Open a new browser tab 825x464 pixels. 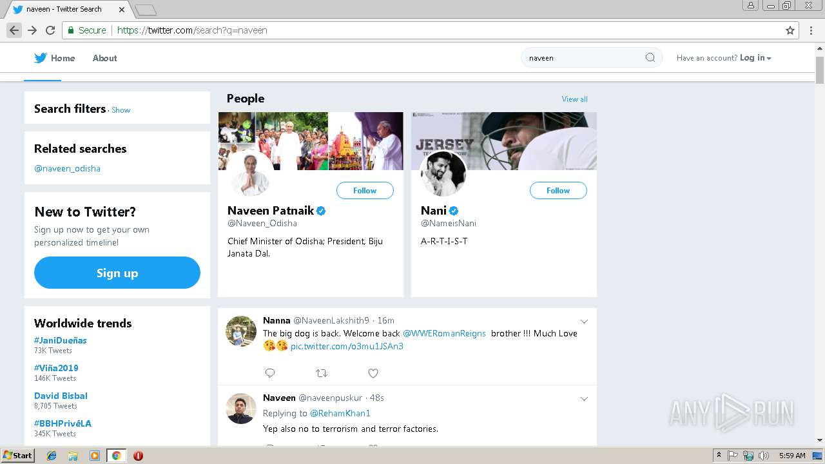(146, 10)
